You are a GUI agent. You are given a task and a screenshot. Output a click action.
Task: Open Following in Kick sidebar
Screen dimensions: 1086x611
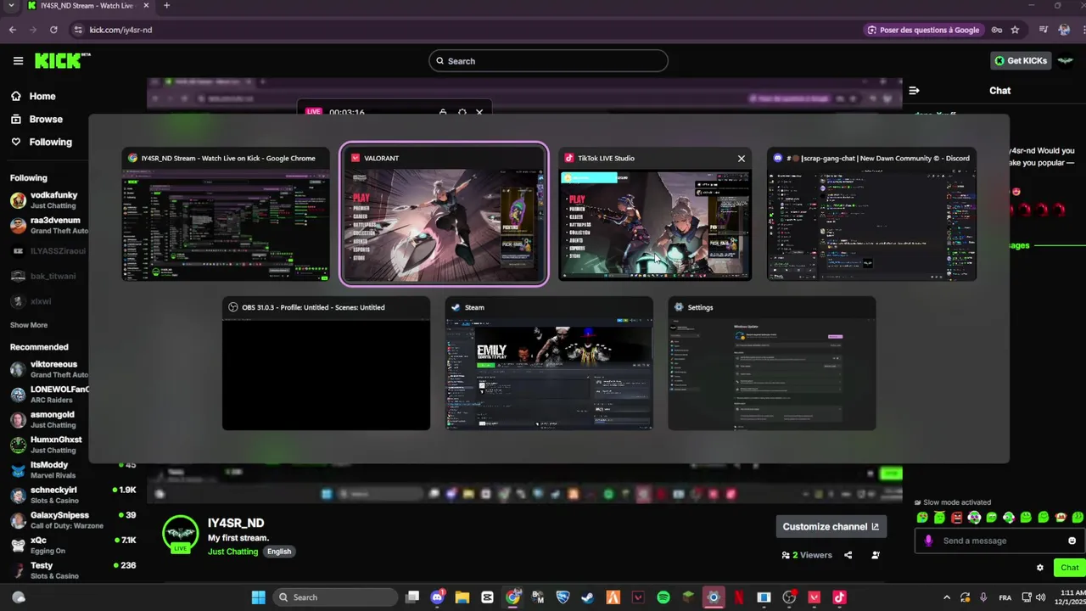click(x=50, y=143)
